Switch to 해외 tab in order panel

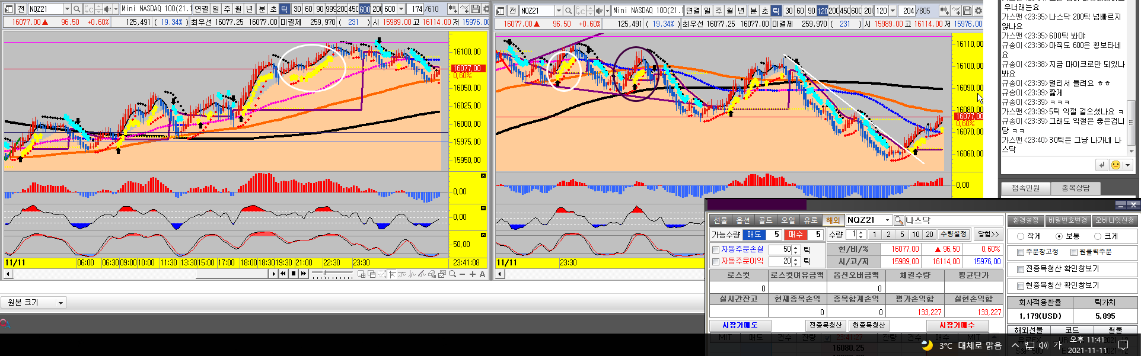pos(833,220)
